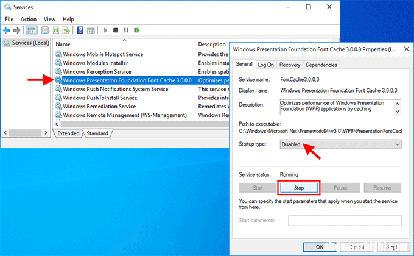Open the View menu
This screenshot has width=414, height=256.
[x=49, y=19]
